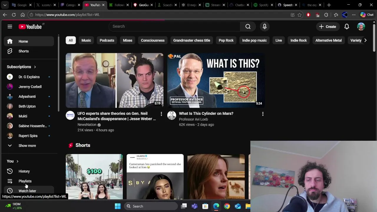Select the Podcasts filter chip
This screenshot has width=377, height=212.
coord(107,40)
